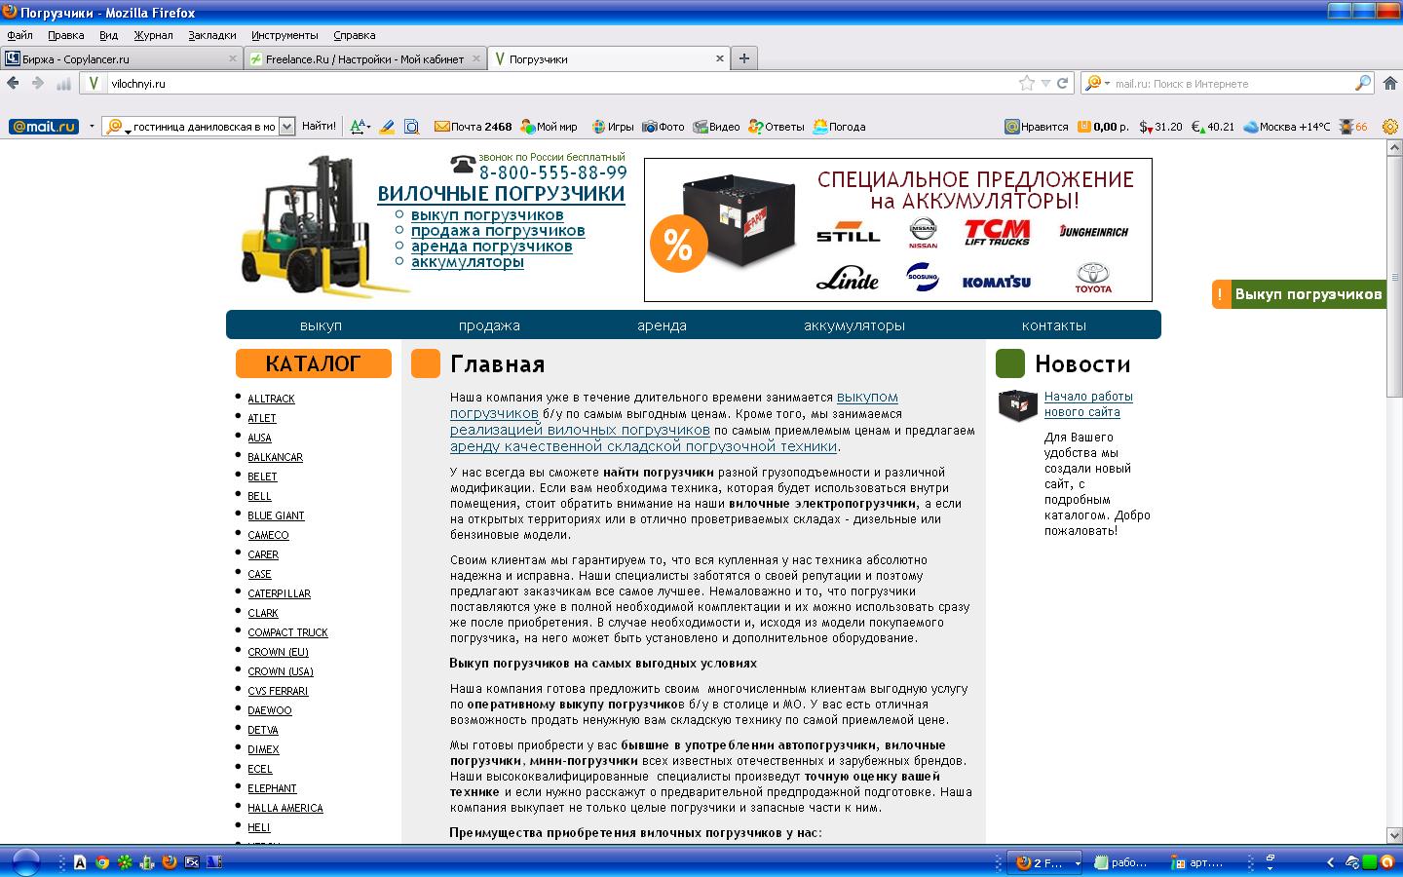Screen dimensions: 1403x877
Task: Click the forward navigation arrow
Action: (x=38, y=83)
